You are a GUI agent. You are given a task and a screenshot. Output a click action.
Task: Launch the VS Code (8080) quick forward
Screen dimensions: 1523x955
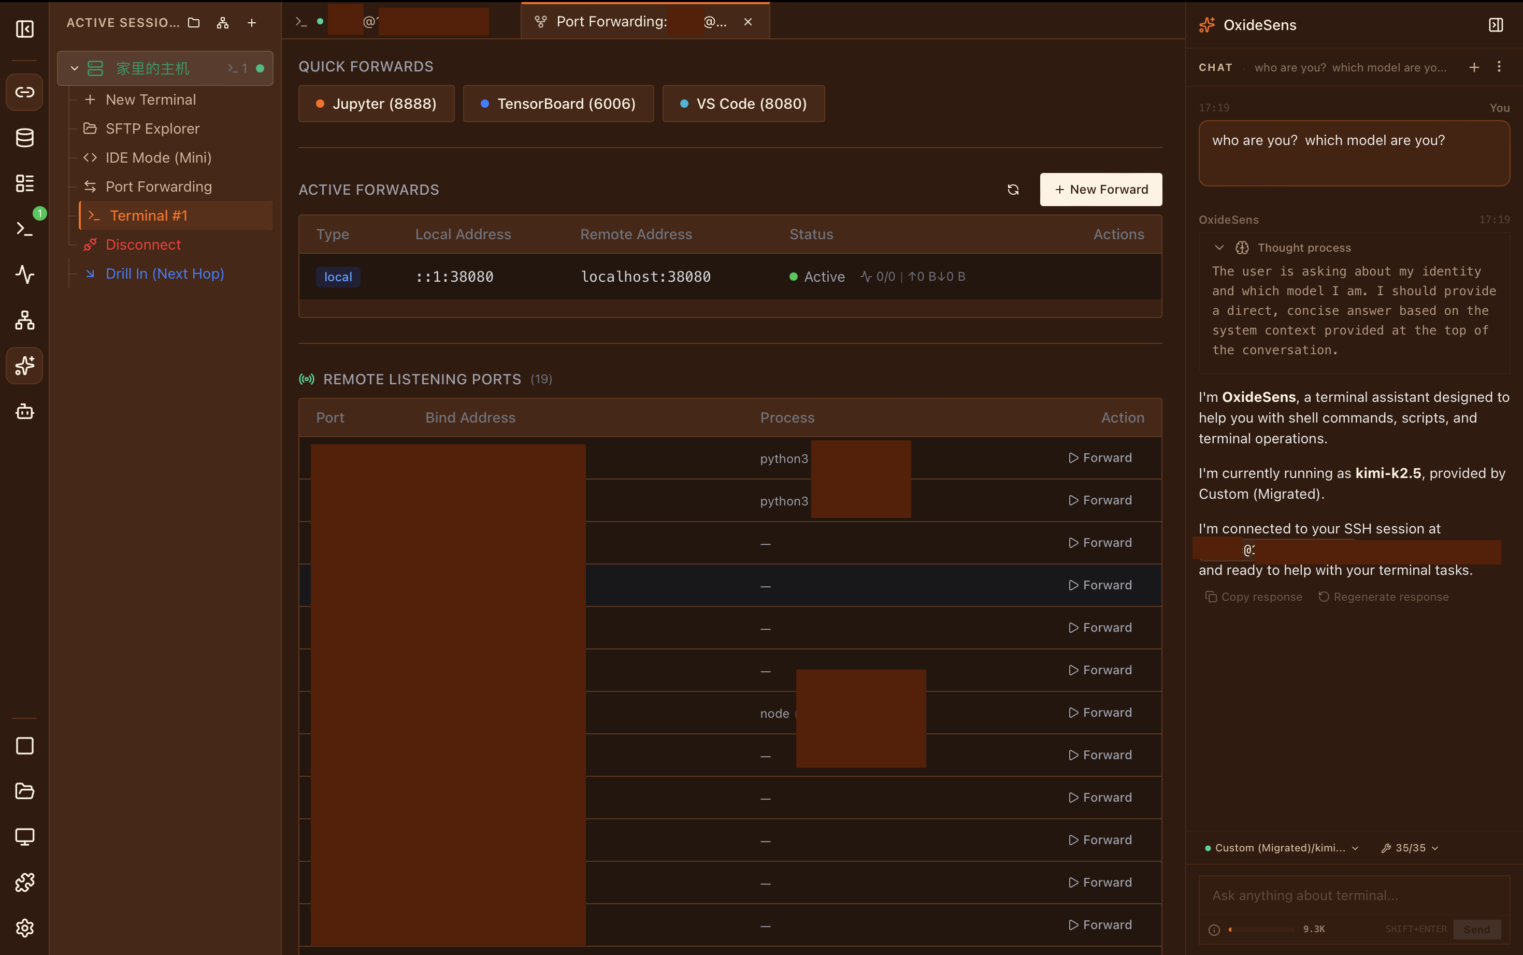(x=743, y=103)
